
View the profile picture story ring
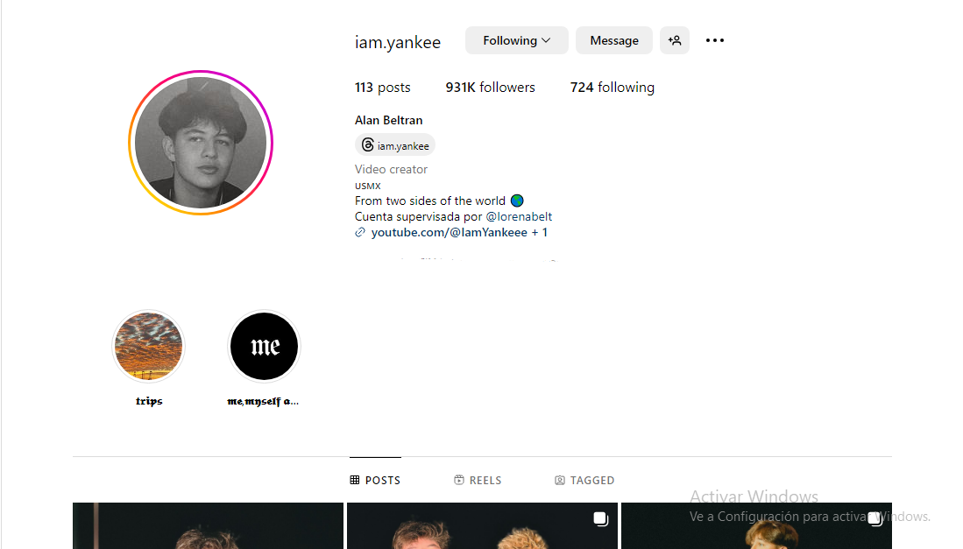pos(201,143)
